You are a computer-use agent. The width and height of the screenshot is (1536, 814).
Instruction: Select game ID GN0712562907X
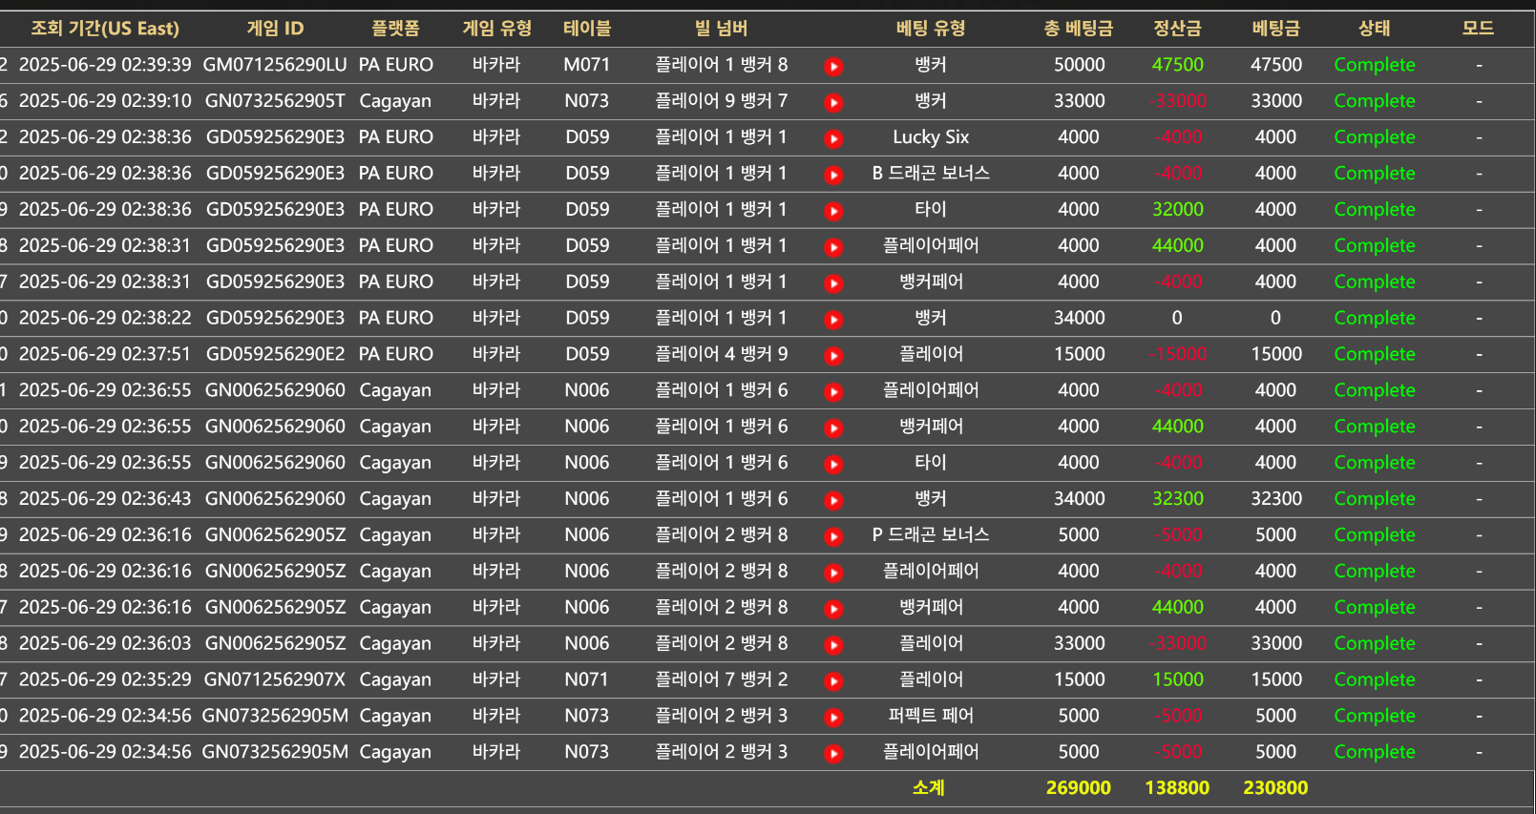coord(275,679)
